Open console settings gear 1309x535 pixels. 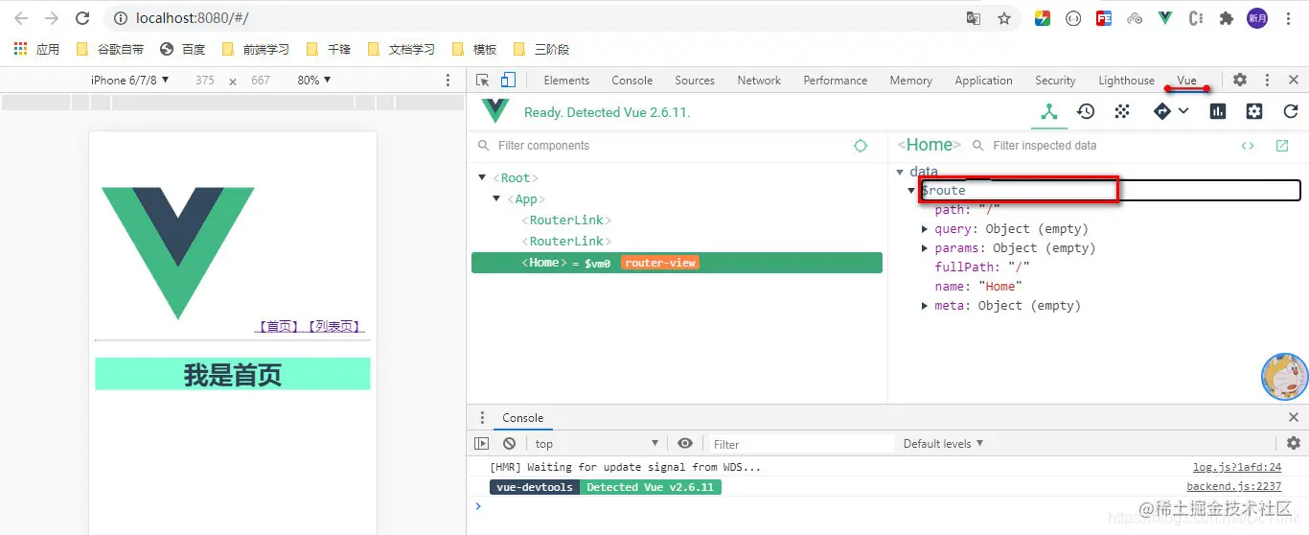(1294, 444)
